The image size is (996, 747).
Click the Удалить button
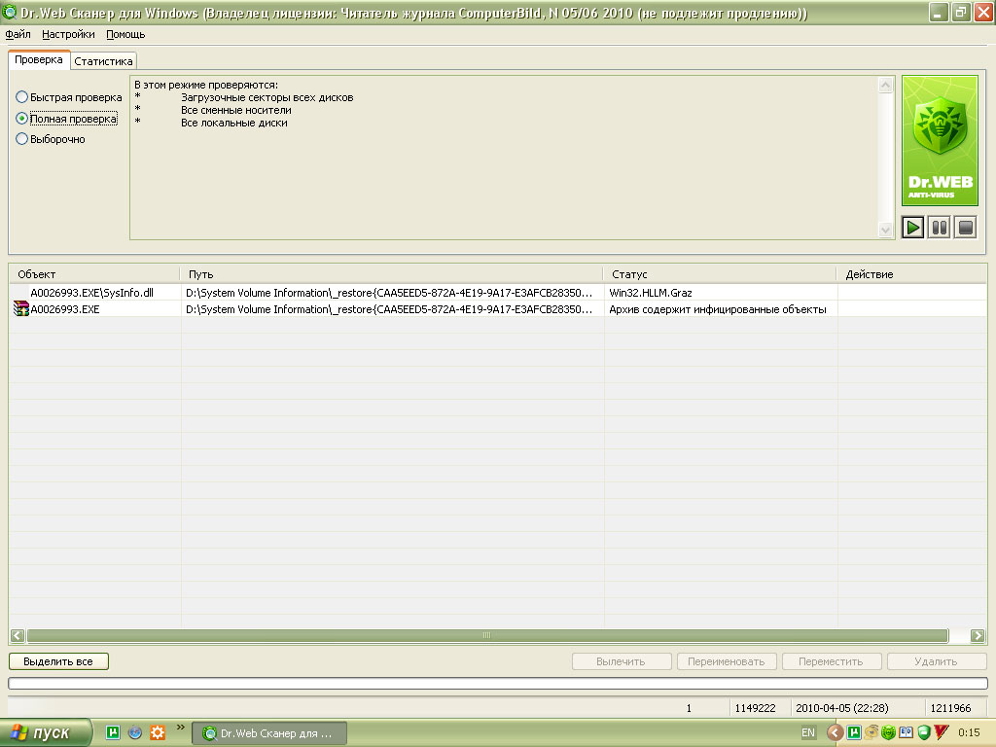click(x=937, y=661)
